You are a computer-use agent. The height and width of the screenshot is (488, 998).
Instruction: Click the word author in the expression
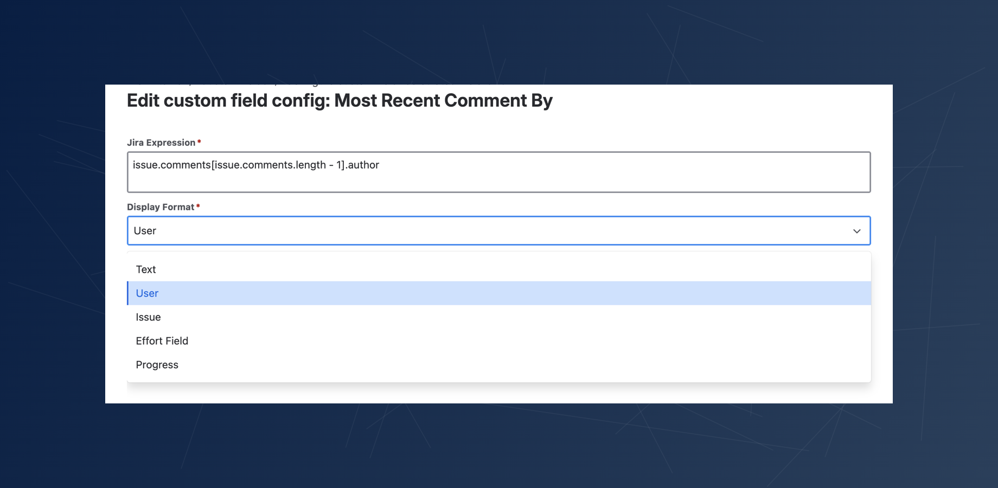363,165
